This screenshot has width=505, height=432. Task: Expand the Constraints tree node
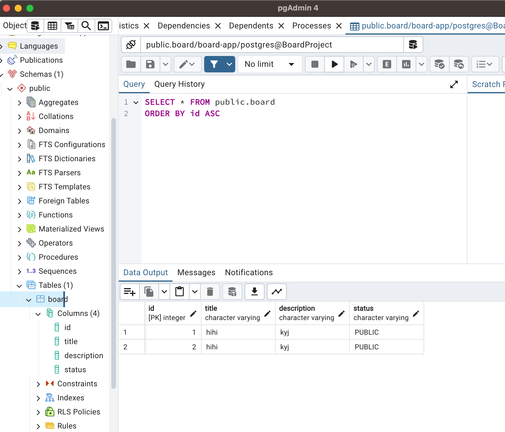click(38, 384)
